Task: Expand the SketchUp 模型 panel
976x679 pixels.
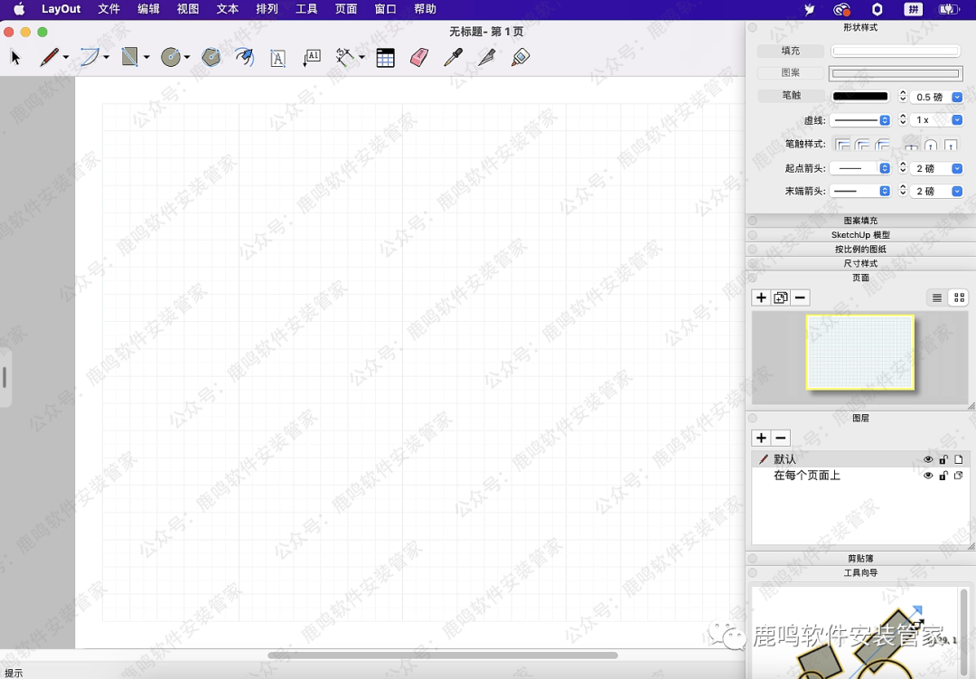Action: pos(860,235)
